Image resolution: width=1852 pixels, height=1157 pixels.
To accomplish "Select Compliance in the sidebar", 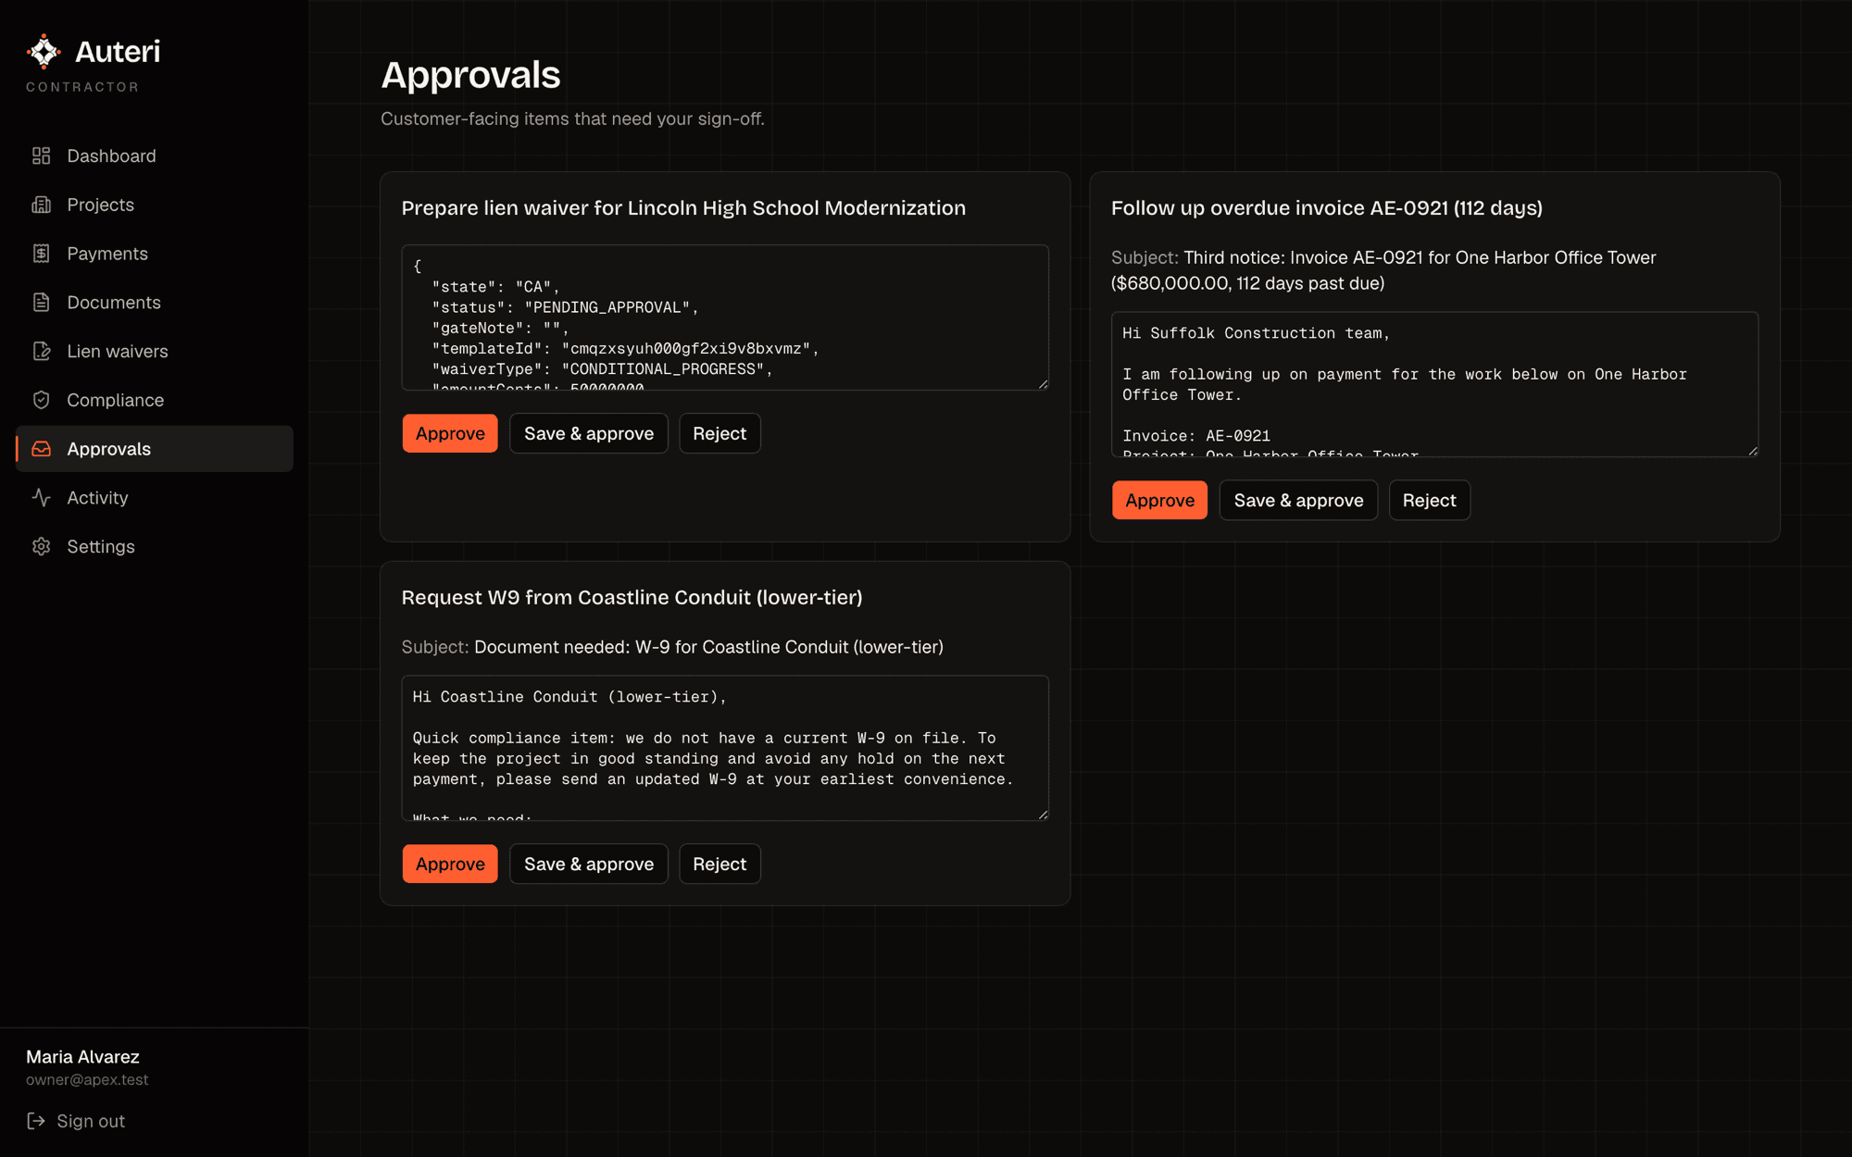I will 155,400.
